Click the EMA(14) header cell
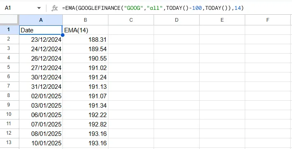This screenshot has width=292, height=149. coord(85,30)
